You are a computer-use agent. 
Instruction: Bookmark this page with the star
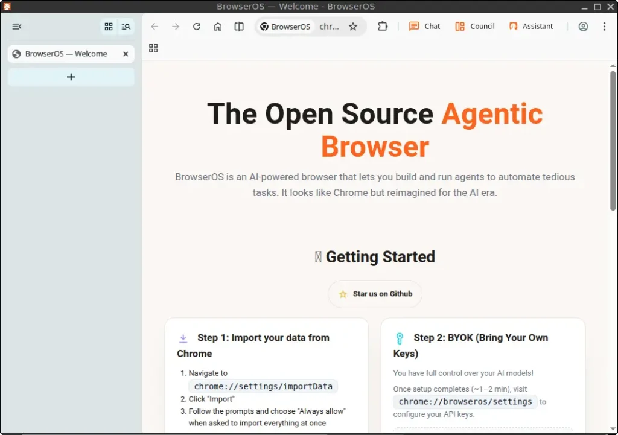pos(353,27)
